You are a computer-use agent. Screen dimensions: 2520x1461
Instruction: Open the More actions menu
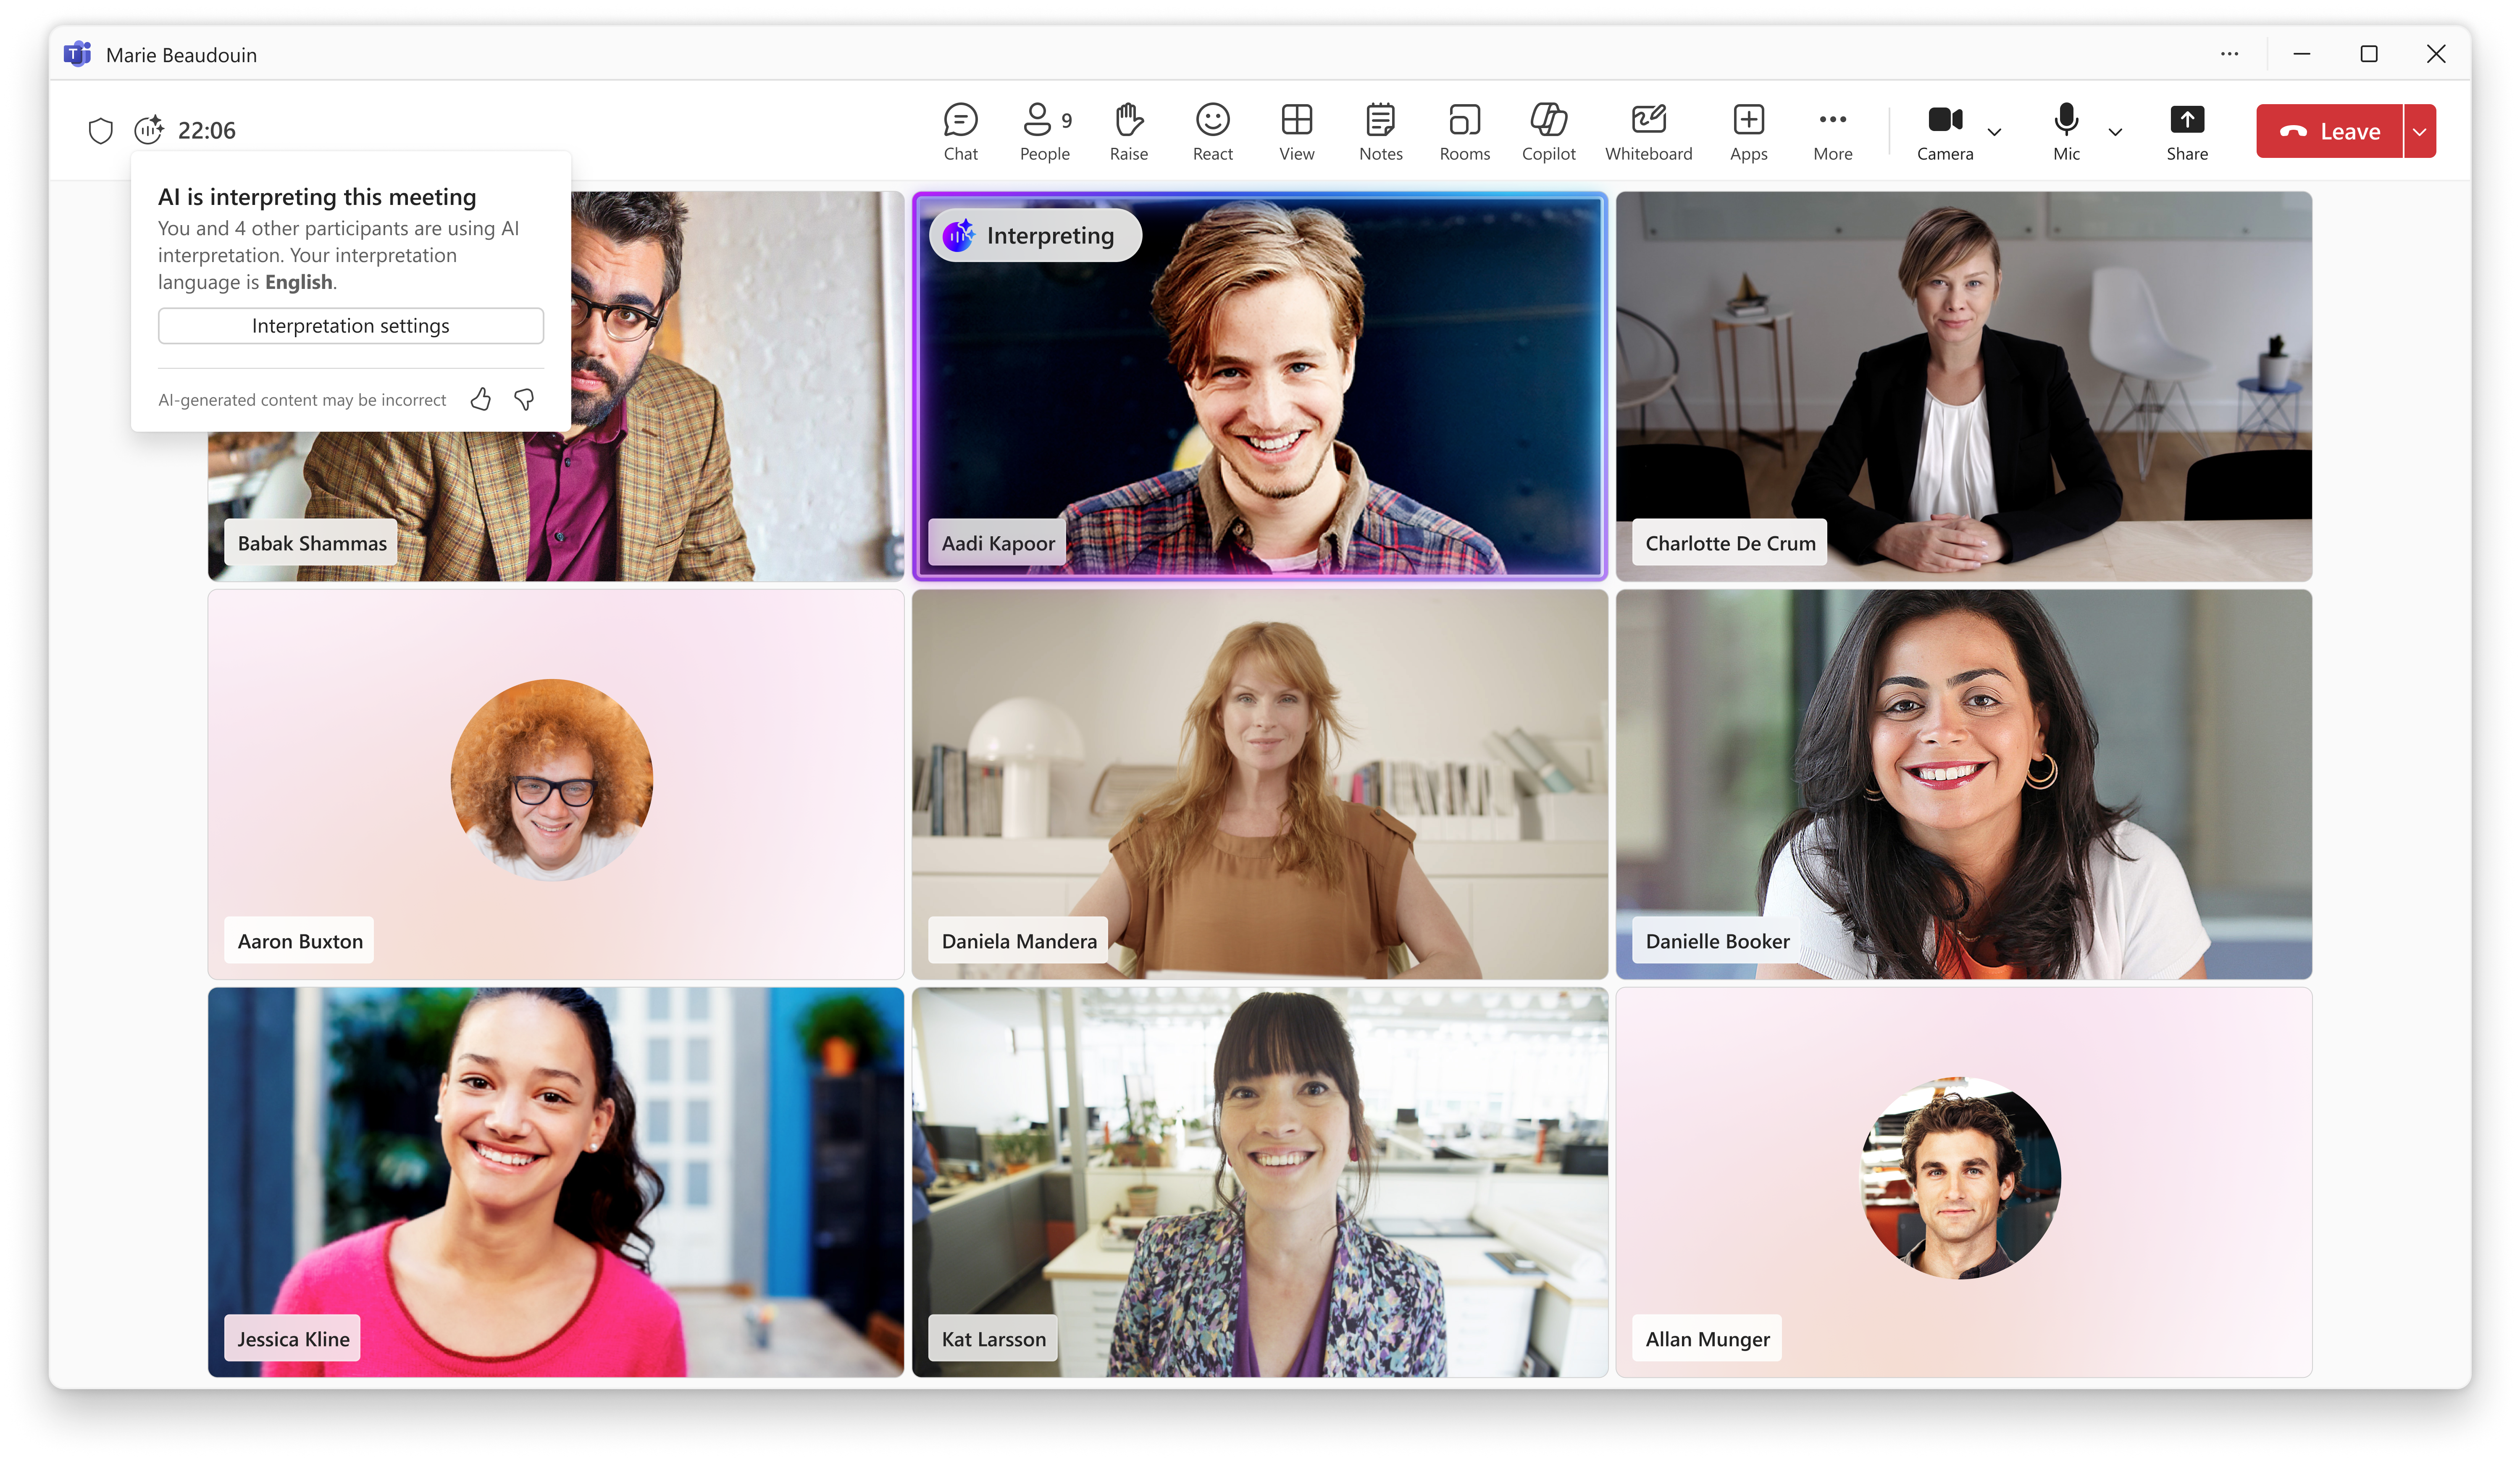tap(1832, 131)
